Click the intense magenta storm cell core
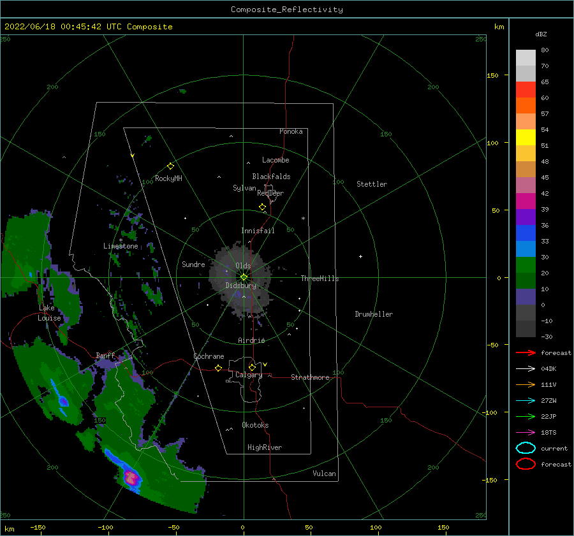This screenshot has height=536, width=574. 131,477
